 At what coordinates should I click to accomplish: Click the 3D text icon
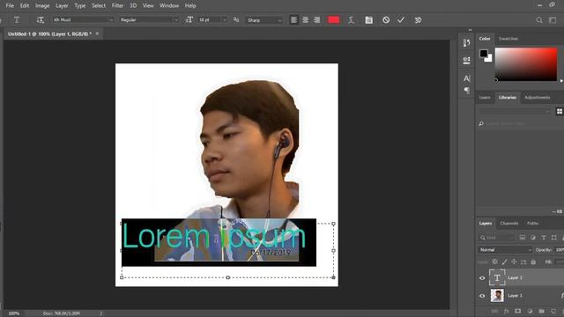pos(418,20)
